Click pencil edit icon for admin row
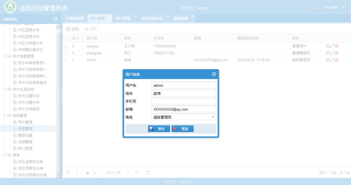This screenshot has width=351, height=185. coord(332,60)
